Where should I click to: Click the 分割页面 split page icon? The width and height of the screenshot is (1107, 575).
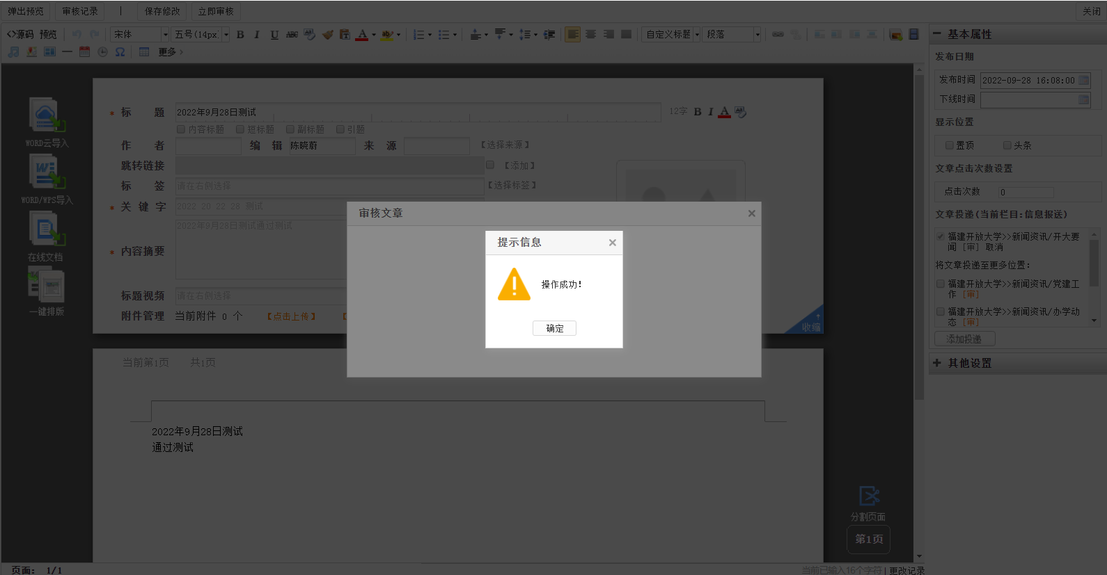868,496
